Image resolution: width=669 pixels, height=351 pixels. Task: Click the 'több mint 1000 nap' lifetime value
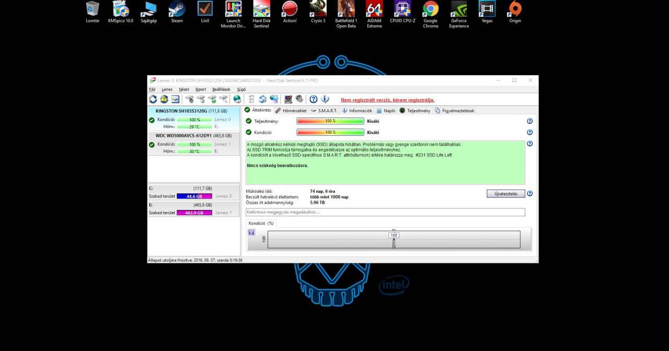click(329, 197)
